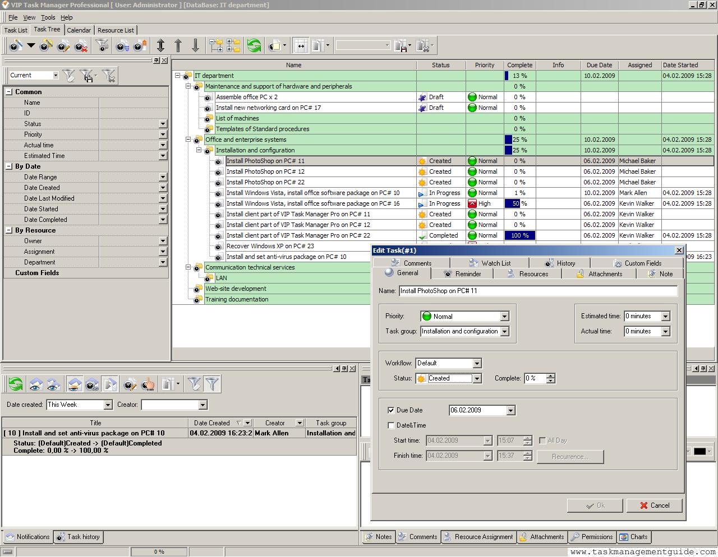Click the black color swatch in notes panel
Screen dimensions: 718x557
tap(699, 452)
